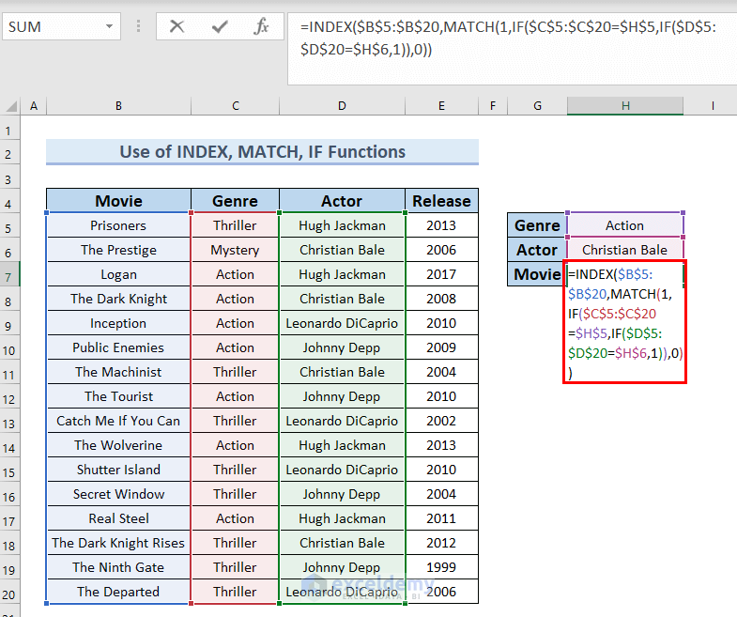Viewport: 737px width, 617px height.
Task: Select column A header
Action: 34,106
